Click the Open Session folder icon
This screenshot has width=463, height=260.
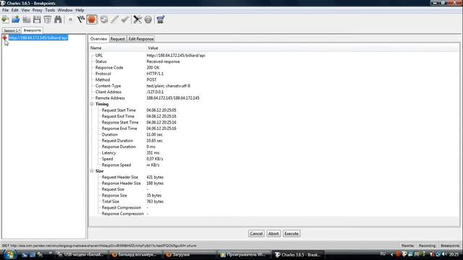pos(16,19)
